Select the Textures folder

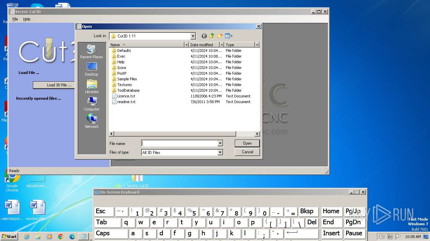point(124,85)
